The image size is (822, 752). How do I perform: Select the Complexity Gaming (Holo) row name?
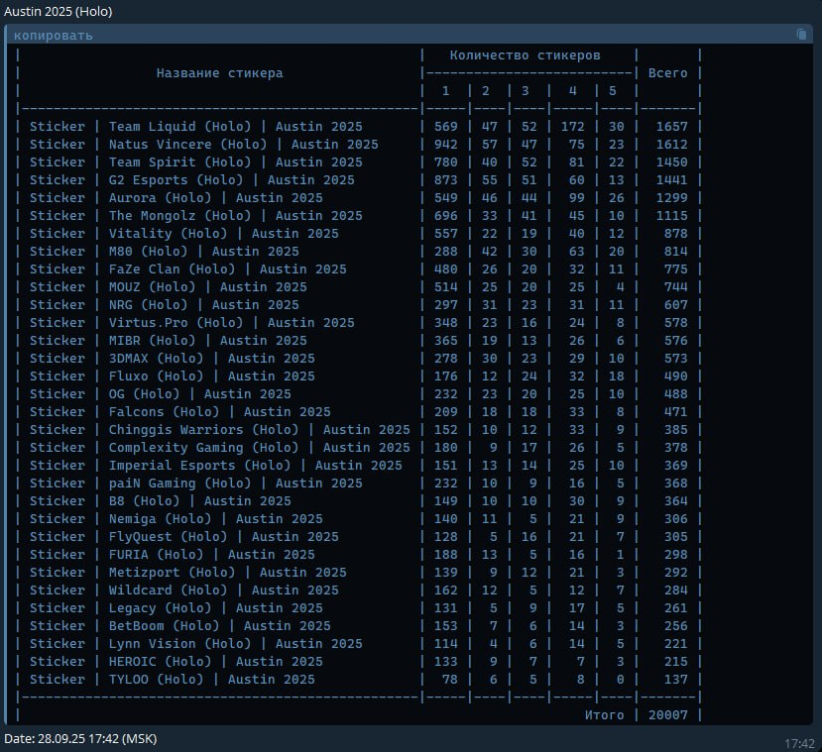point(220,447)
